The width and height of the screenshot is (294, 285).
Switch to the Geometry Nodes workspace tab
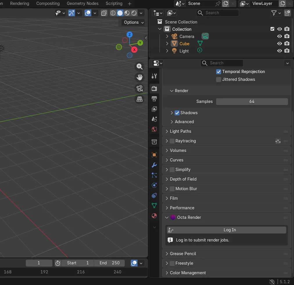pos(83,3)
